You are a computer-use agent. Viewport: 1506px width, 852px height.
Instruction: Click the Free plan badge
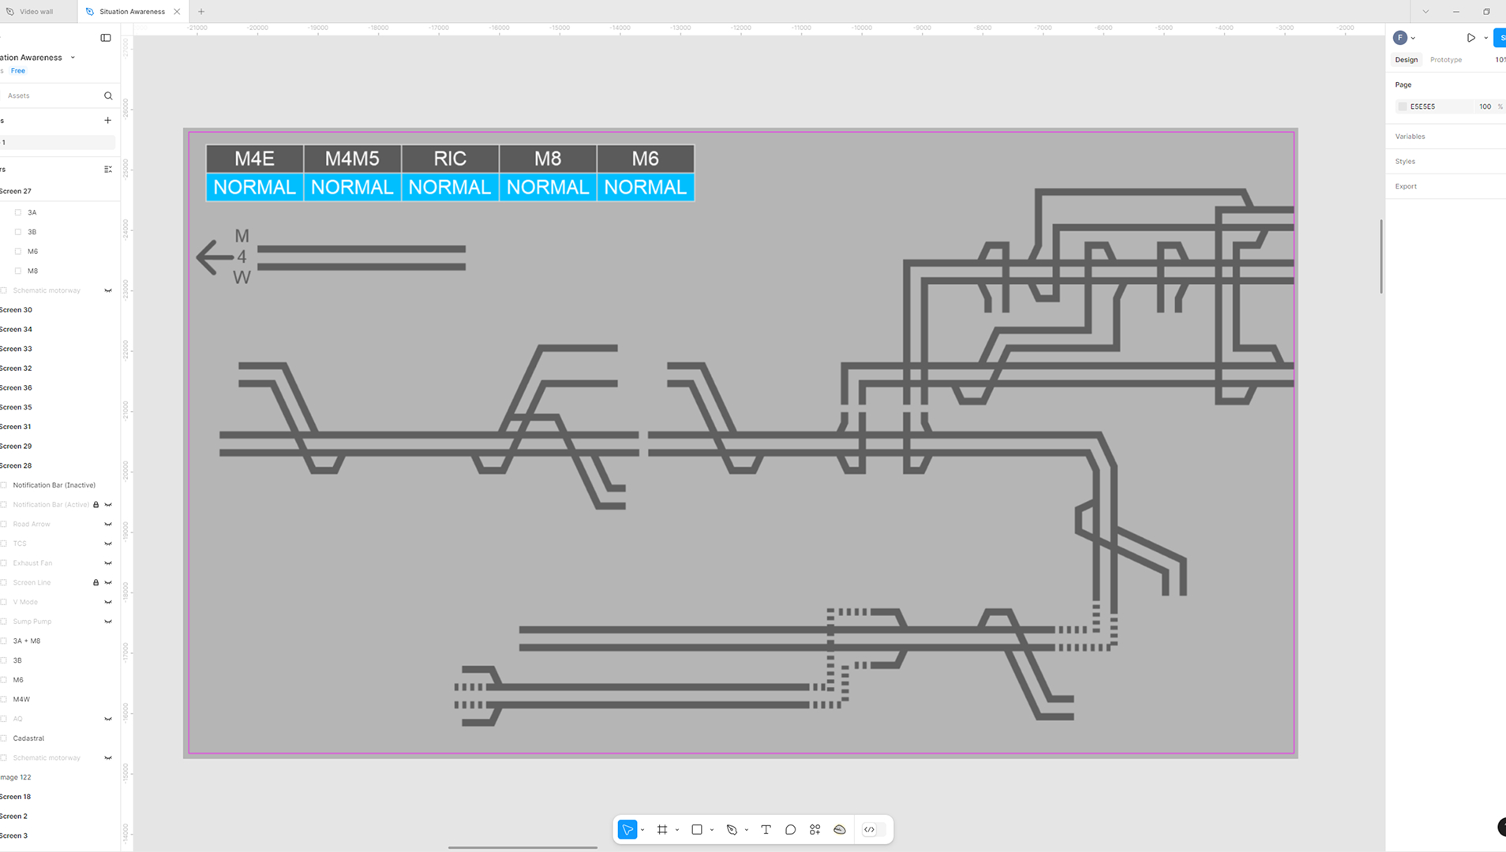coord(18,71)
